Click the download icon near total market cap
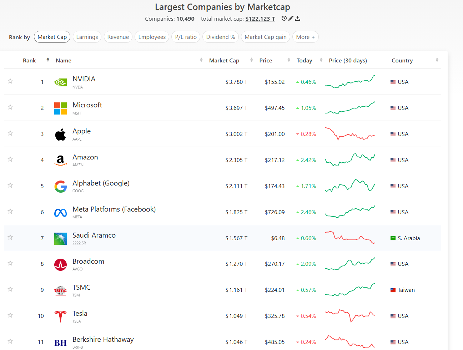 (x=298, y=18)
